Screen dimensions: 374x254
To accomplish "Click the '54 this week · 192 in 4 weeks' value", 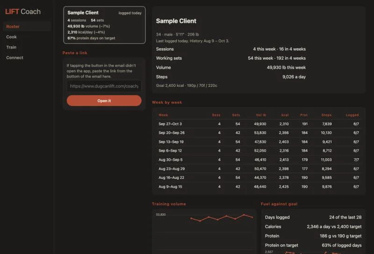I will point(277,58).
